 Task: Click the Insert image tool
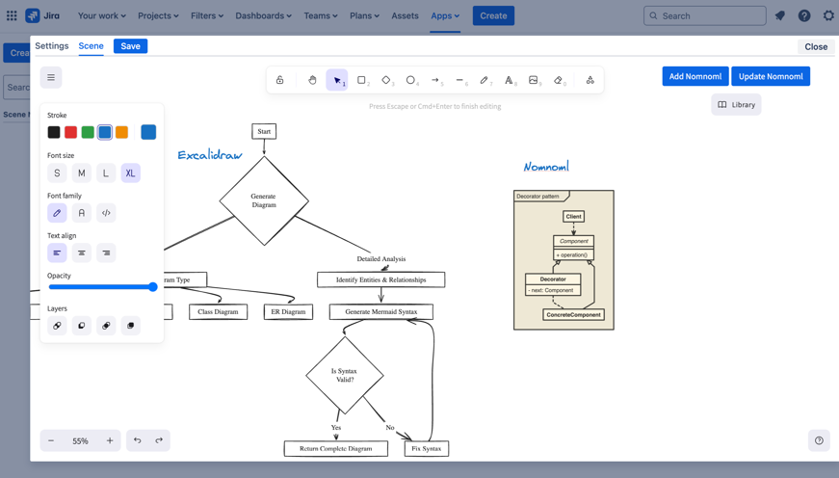534,80
